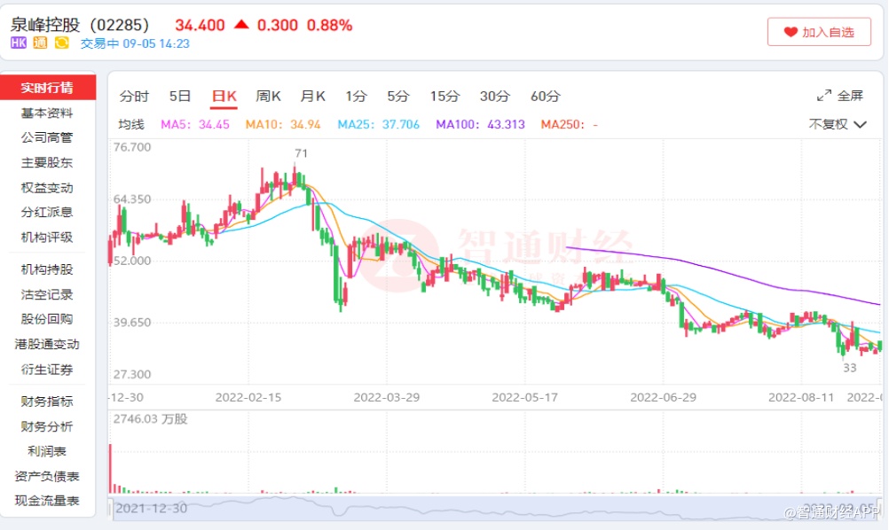Click the 均线 label

coord(131,125)
